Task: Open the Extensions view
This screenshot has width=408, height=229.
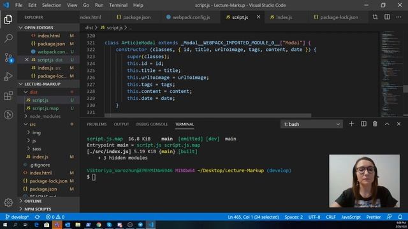Action: point(8,95)
